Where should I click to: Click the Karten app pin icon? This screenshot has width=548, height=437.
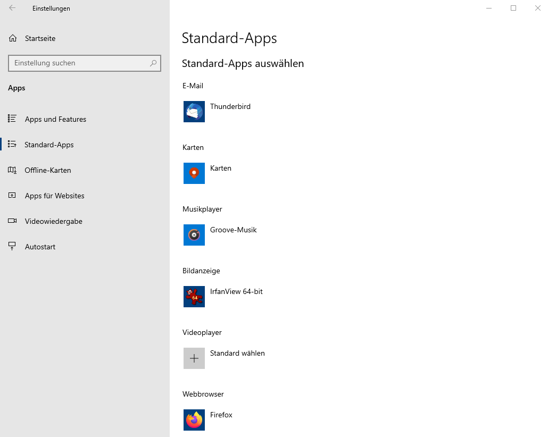194,173
